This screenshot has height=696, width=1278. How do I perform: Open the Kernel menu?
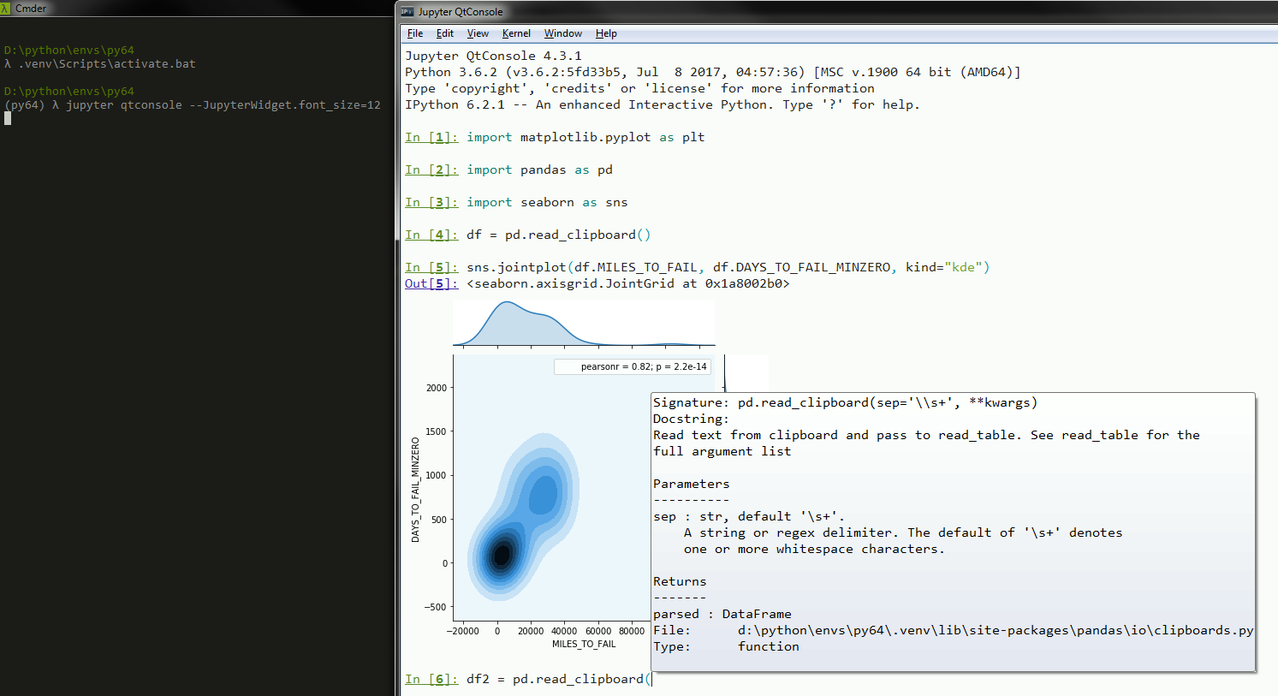pos(516,33)
